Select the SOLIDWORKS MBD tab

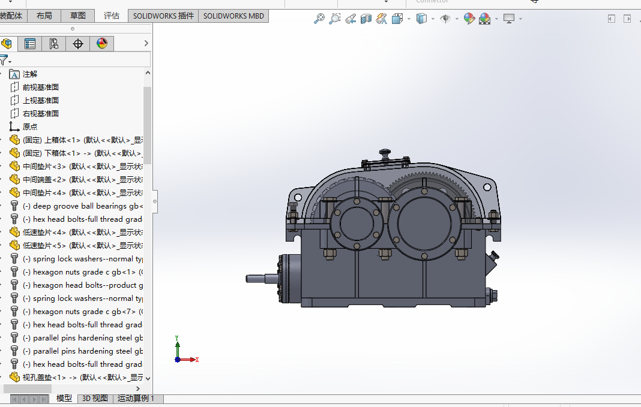pyautogui.click(x=233, y=16)
